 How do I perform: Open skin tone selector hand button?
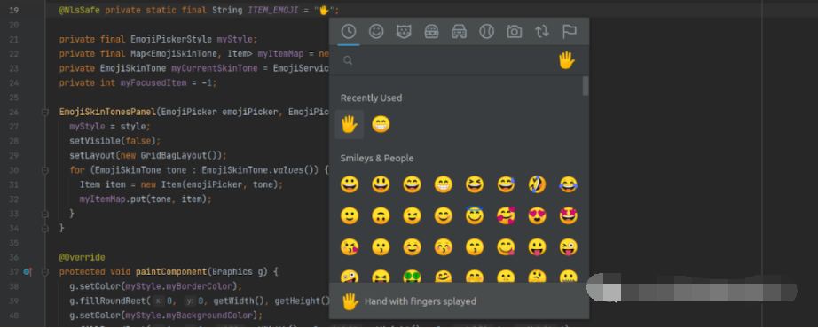[567, 60]
